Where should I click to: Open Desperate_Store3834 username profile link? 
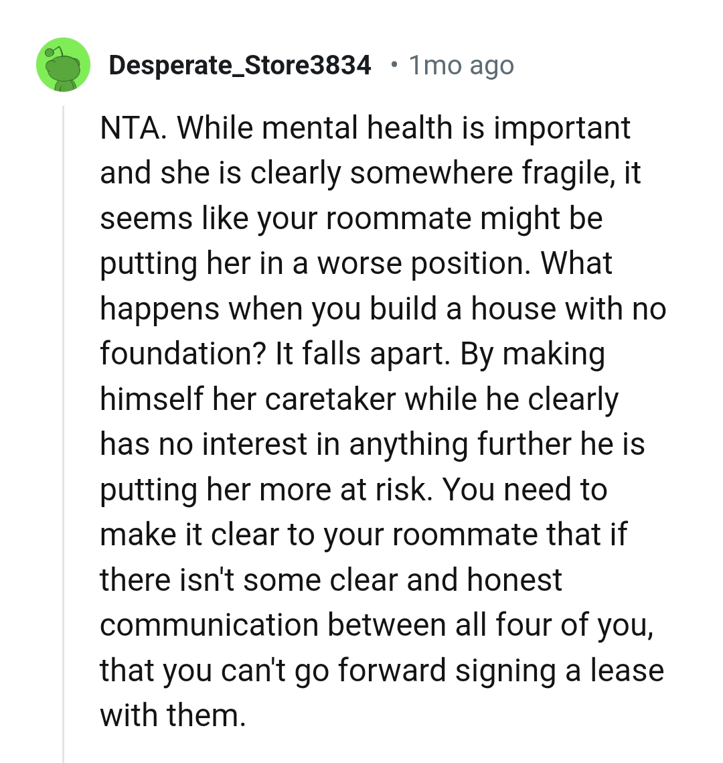240,65
